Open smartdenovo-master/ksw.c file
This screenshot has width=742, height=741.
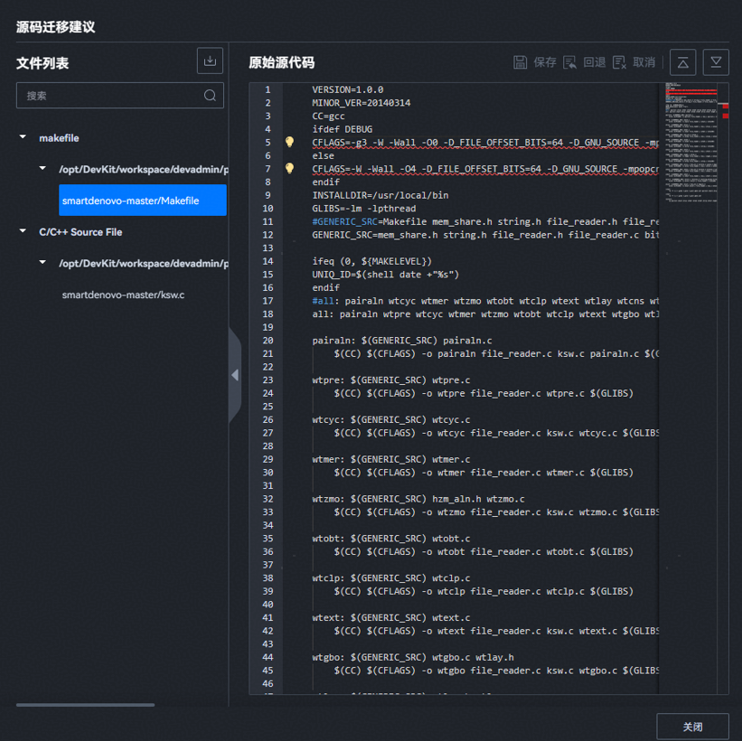pos(123,295)
